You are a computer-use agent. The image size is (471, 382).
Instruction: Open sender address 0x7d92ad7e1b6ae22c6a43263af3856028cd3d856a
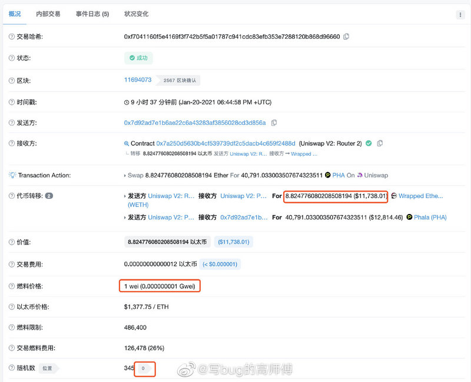[x=194, y=123]
